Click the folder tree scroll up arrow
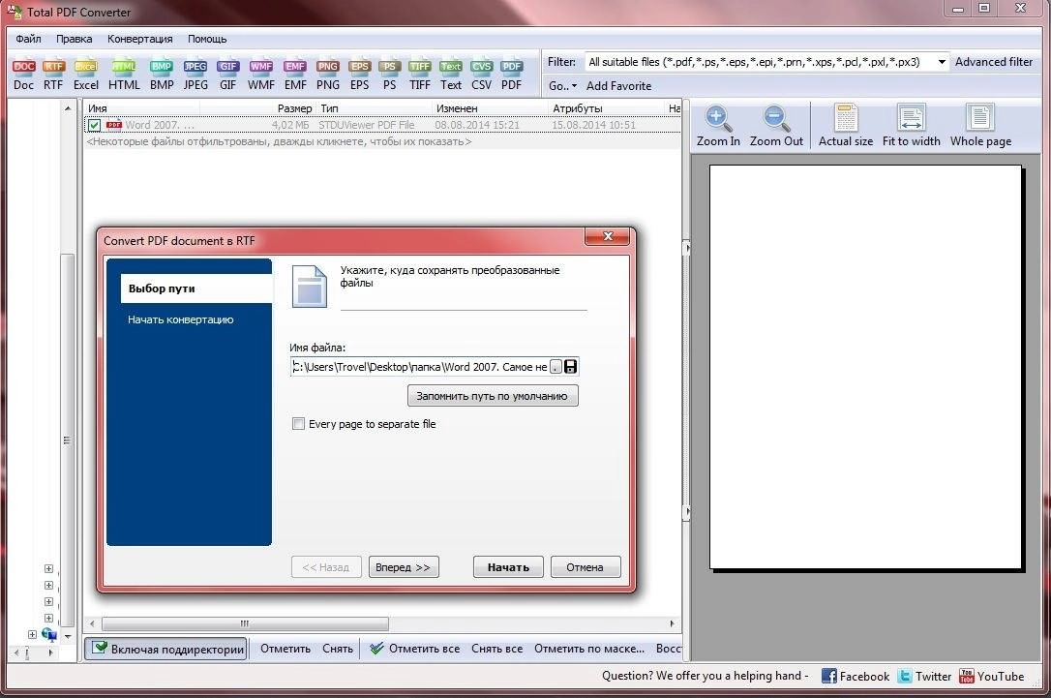Viewport: 1051px width, 698px height. point(68,108)
